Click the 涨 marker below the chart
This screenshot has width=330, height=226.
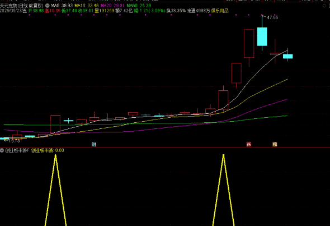[x=249, y=144]
